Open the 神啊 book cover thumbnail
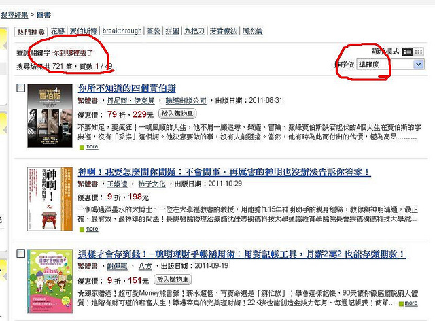This screenshot has width=435, height=321. click(50, 199)
